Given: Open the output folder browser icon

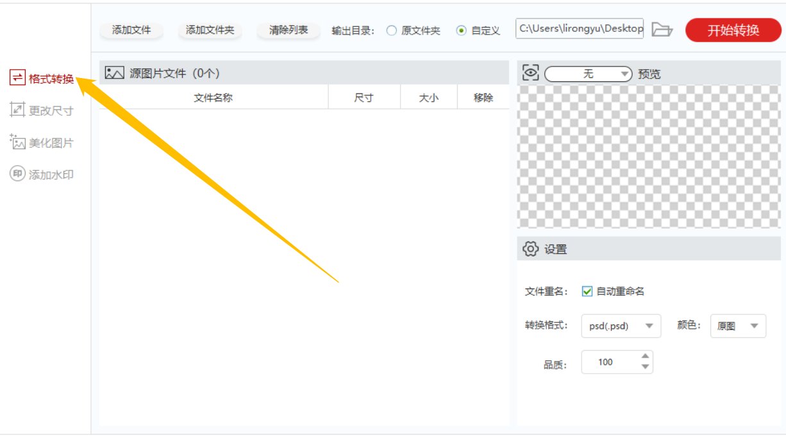Looking at the screenshot, I should tap(664, 29).
